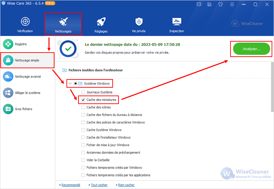Click the Alléger le système Windows icon
The width and height of the screenshot is (274, 189).
[8, 93]
